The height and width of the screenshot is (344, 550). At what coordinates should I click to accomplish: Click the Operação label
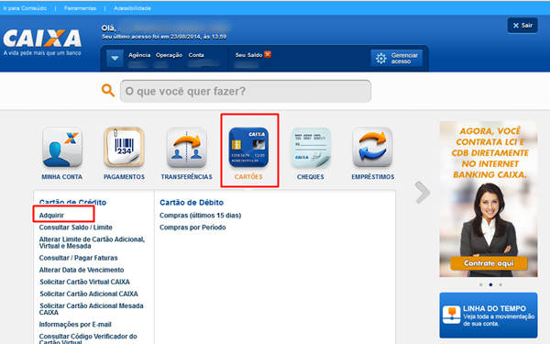[169, 55]
